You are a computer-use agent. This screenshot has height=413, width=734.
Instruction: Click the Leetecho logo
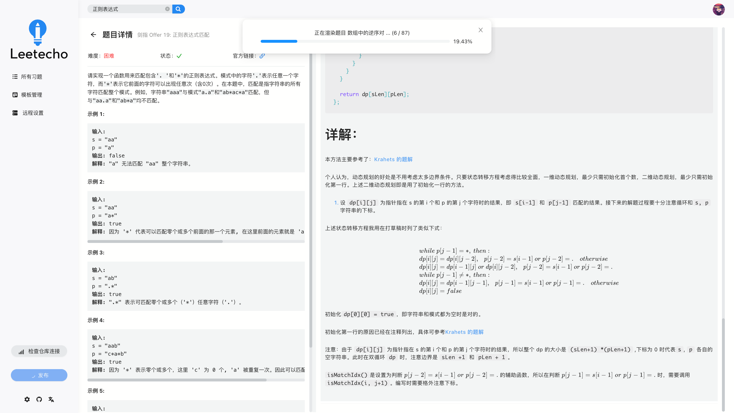(x=39, y=40)
